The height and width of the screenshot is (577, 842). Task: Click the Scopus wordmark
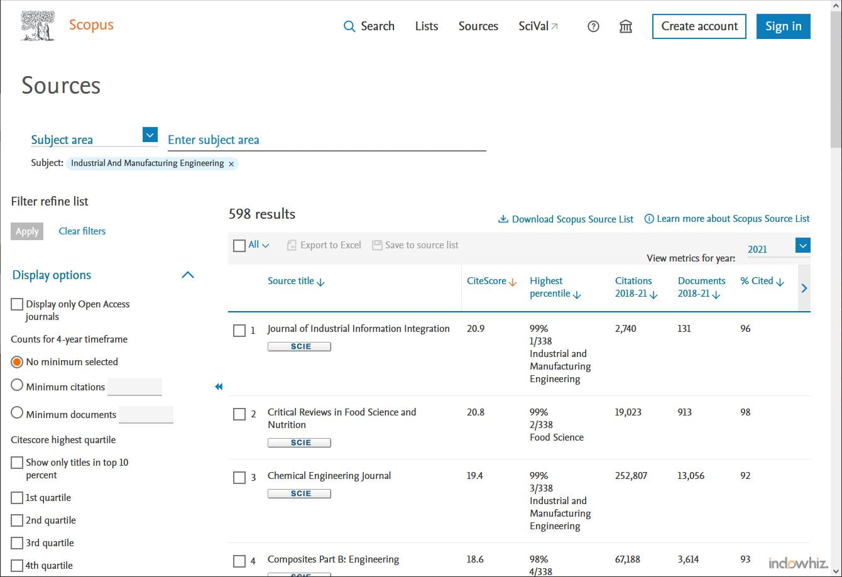(x=91, y=25)
